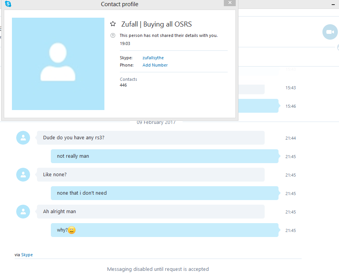
Task: Minimize the Skype main window
Action: coord(333,5)
